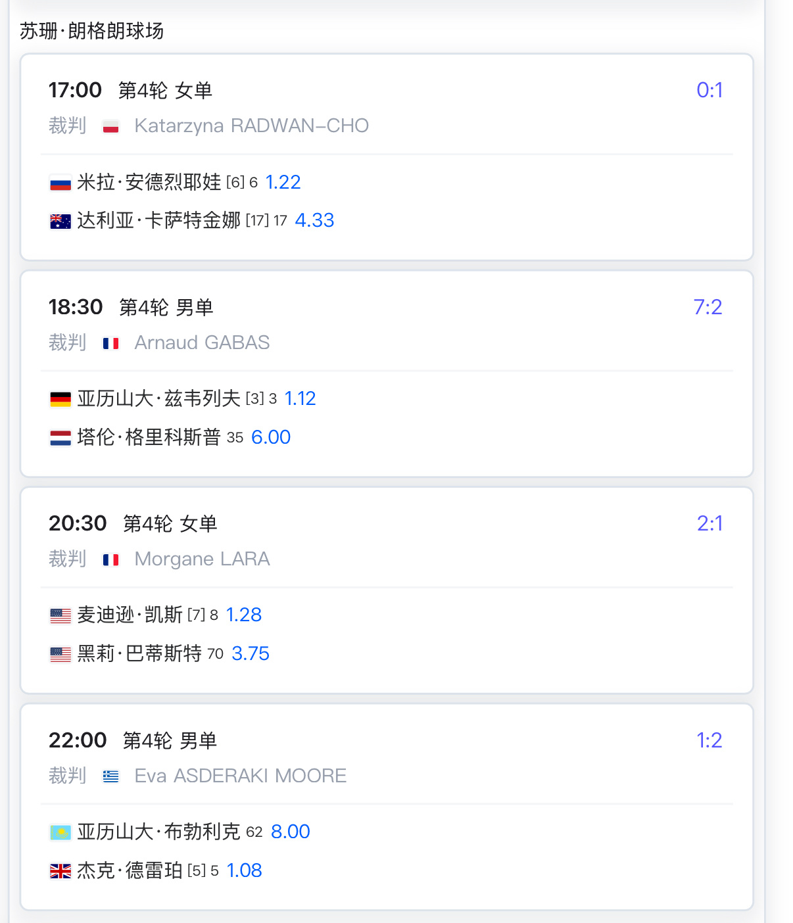Click the German flag beside 亚历山大·兹韦列夫
This screenshot has width=793, height=923.
60,399
